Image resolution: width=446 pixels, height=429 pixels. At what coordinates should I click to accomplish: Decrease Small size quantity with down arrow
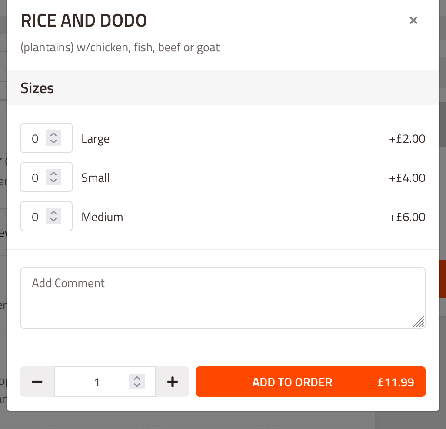point(53,181)
